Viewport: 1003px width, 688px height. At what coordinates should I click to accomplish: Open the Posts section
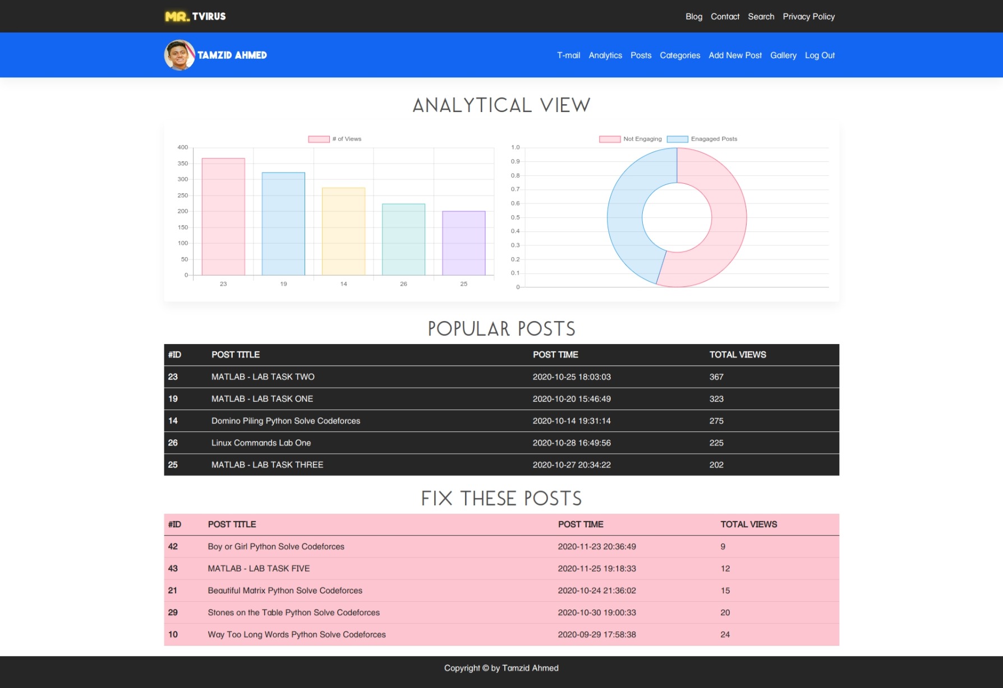(641, 55)
